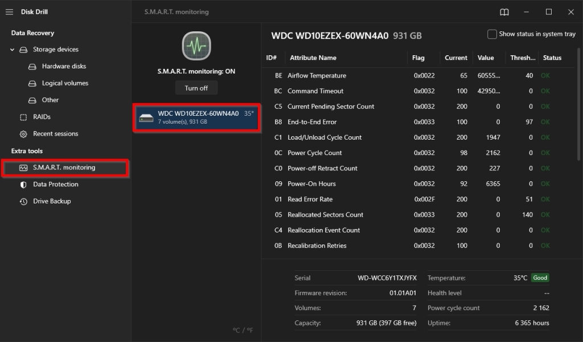Click the Data Protection shield icon

[23, 184]
